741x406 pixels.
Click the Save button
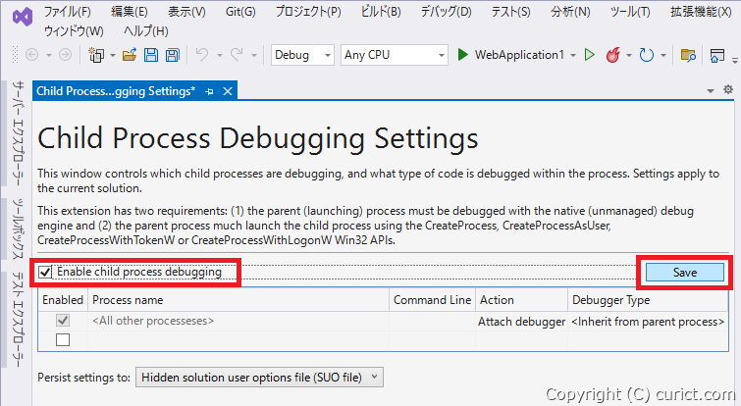[685, 273]
